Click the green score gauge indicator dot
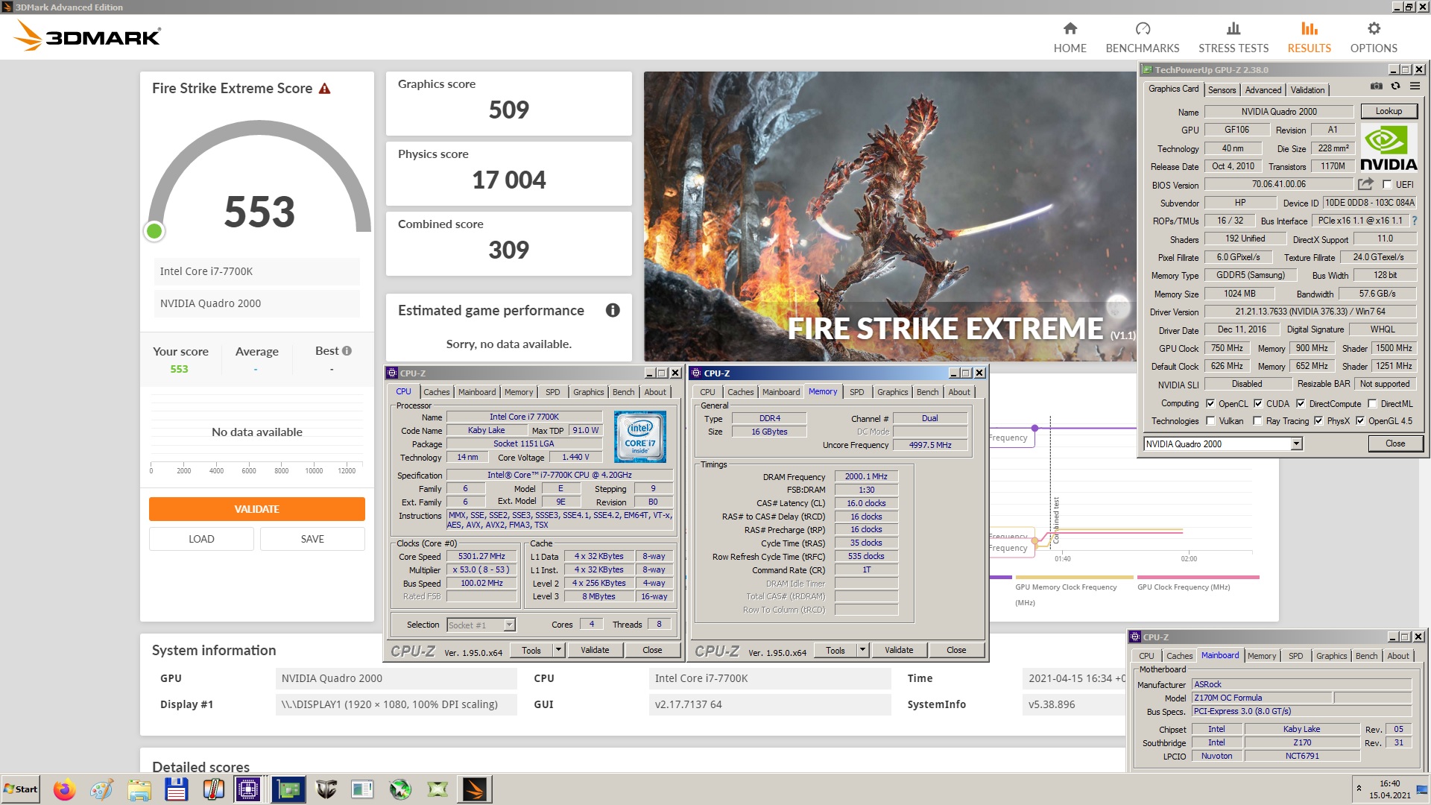 pyautogui.click(x=154, y=231)
